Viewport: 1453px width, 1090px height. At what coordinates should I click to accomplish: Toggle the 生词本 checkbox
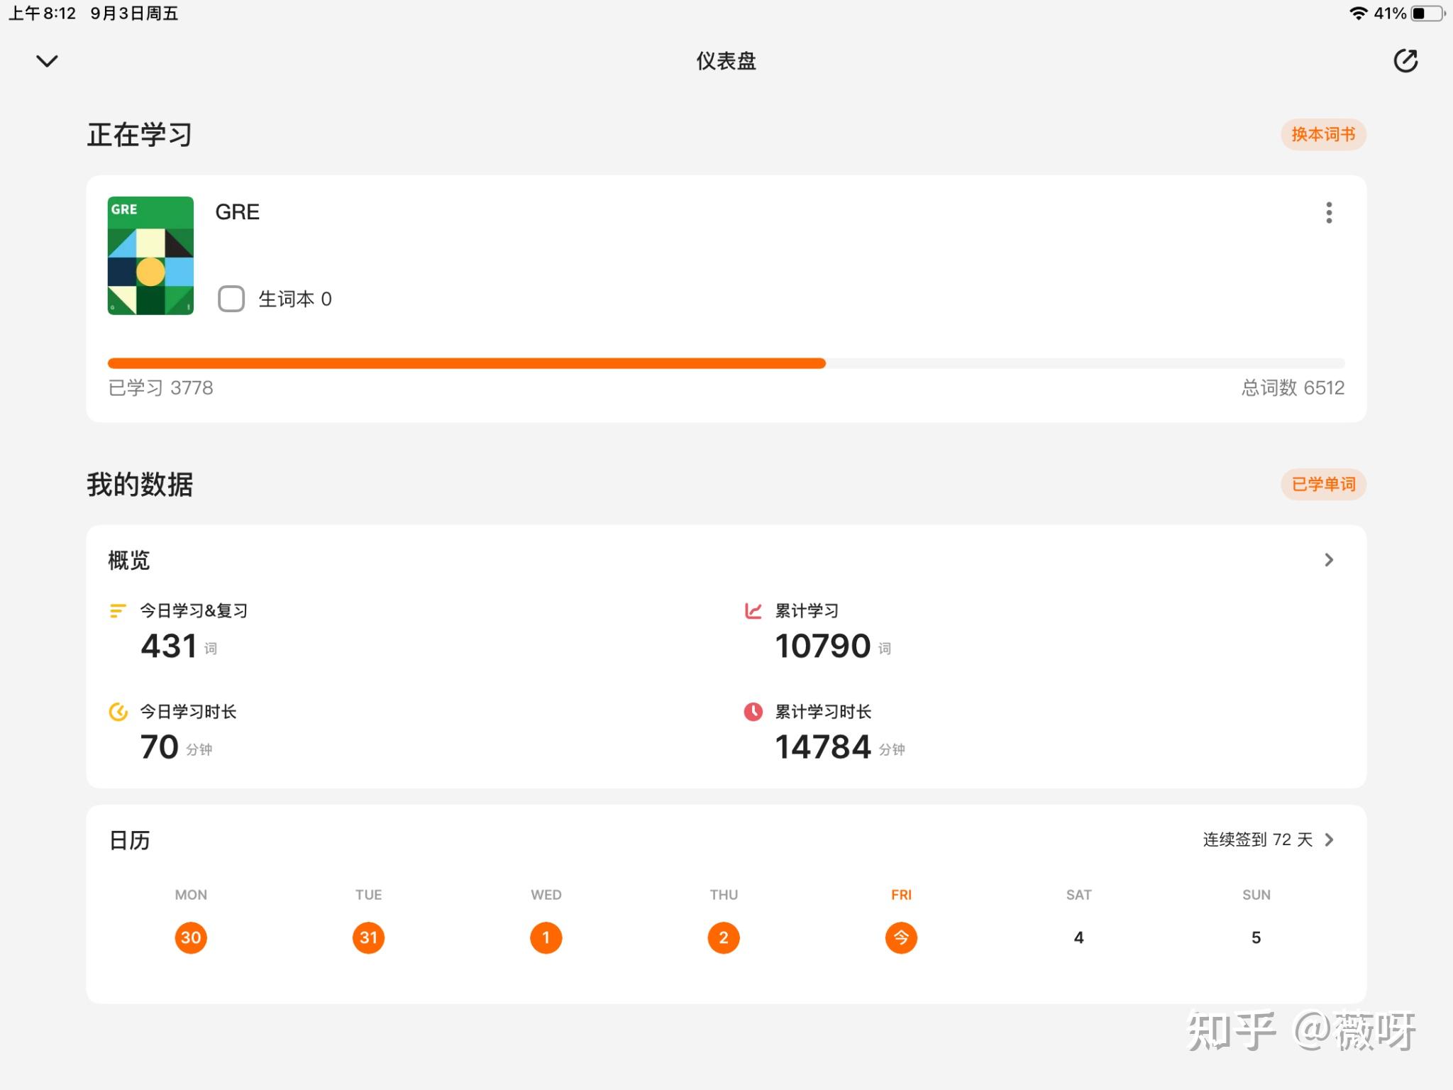[231, 299]
